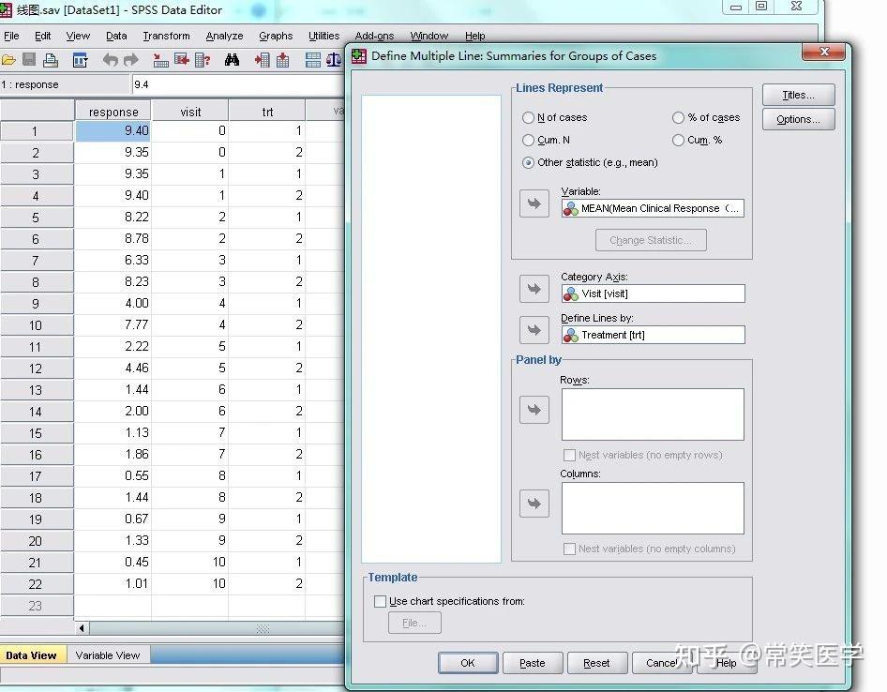Click the Redo arrow in toolbar
This screenshot has width=887, height=692.
coord(131,59)
